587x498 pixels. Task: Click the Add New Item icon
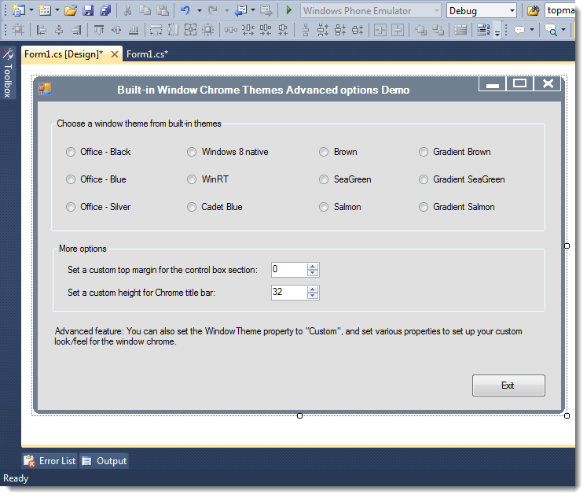point(45,10)
